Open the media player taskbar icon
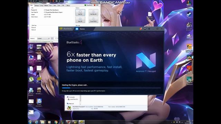Image resolution: width=221 pixels, height=124 pixels. pos(49,122)
